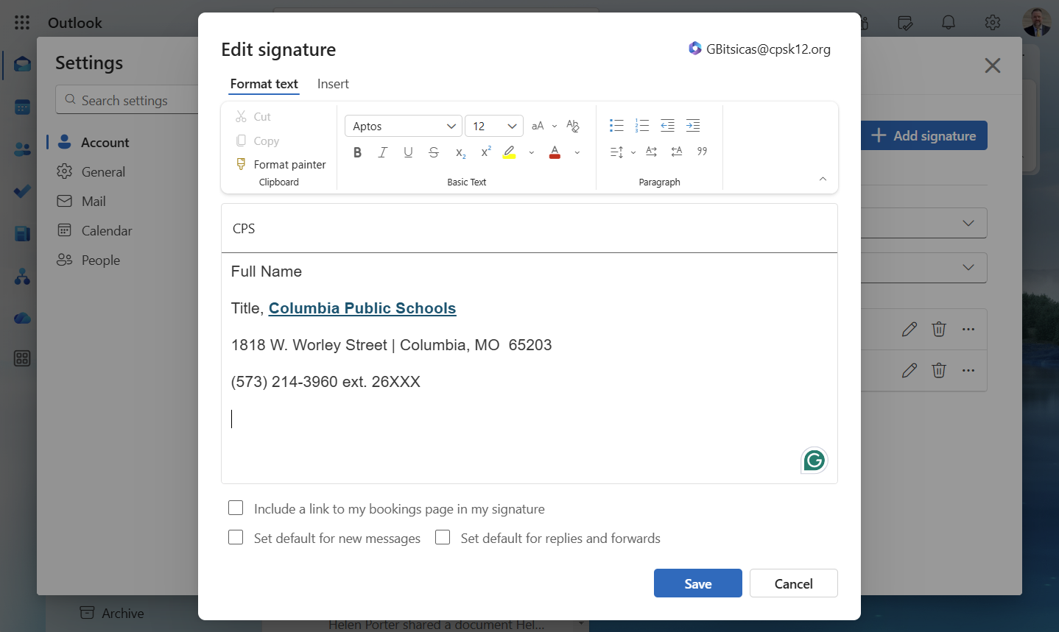Open Mail settings in the sidebar
This screenshot has width=1059, height=632.
(x=94, y=201)
